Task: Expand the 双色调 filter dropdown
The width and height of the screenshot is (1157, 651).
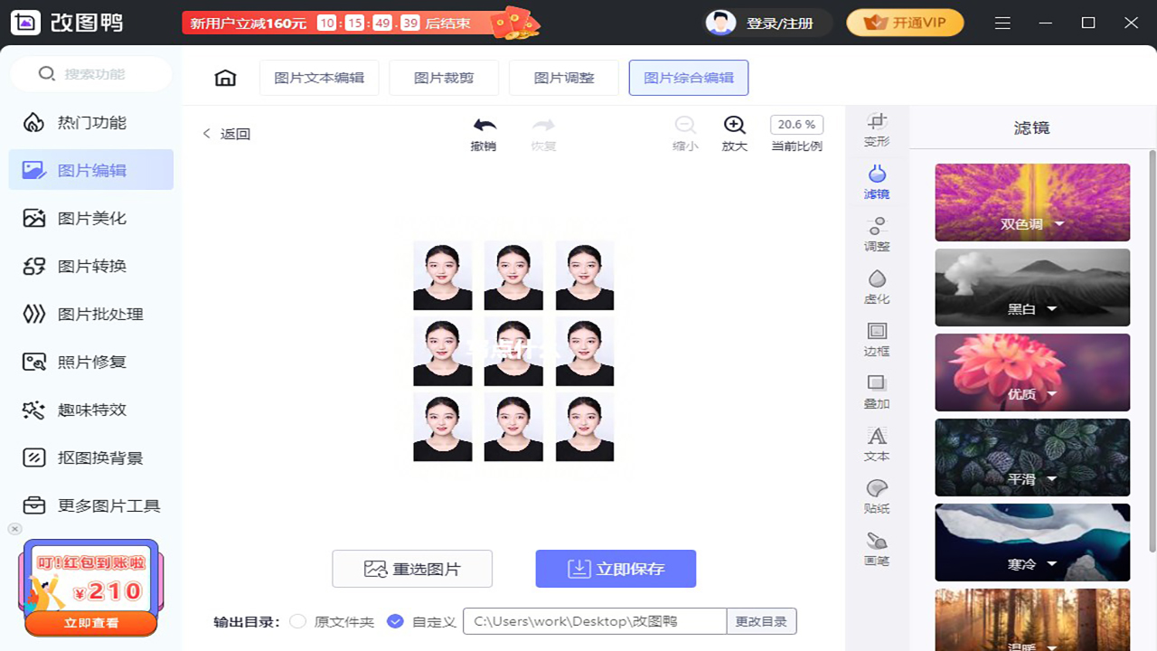Action: pyautogui.click(x=1059, y=224)
